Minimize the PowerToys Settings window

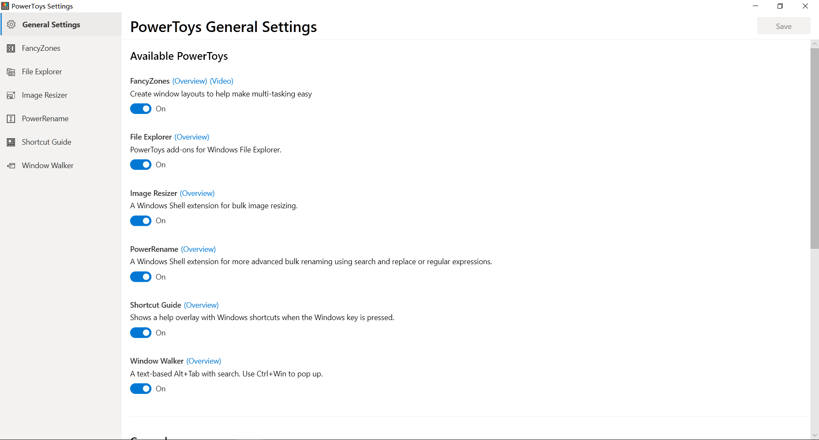(x=755, y=6)
